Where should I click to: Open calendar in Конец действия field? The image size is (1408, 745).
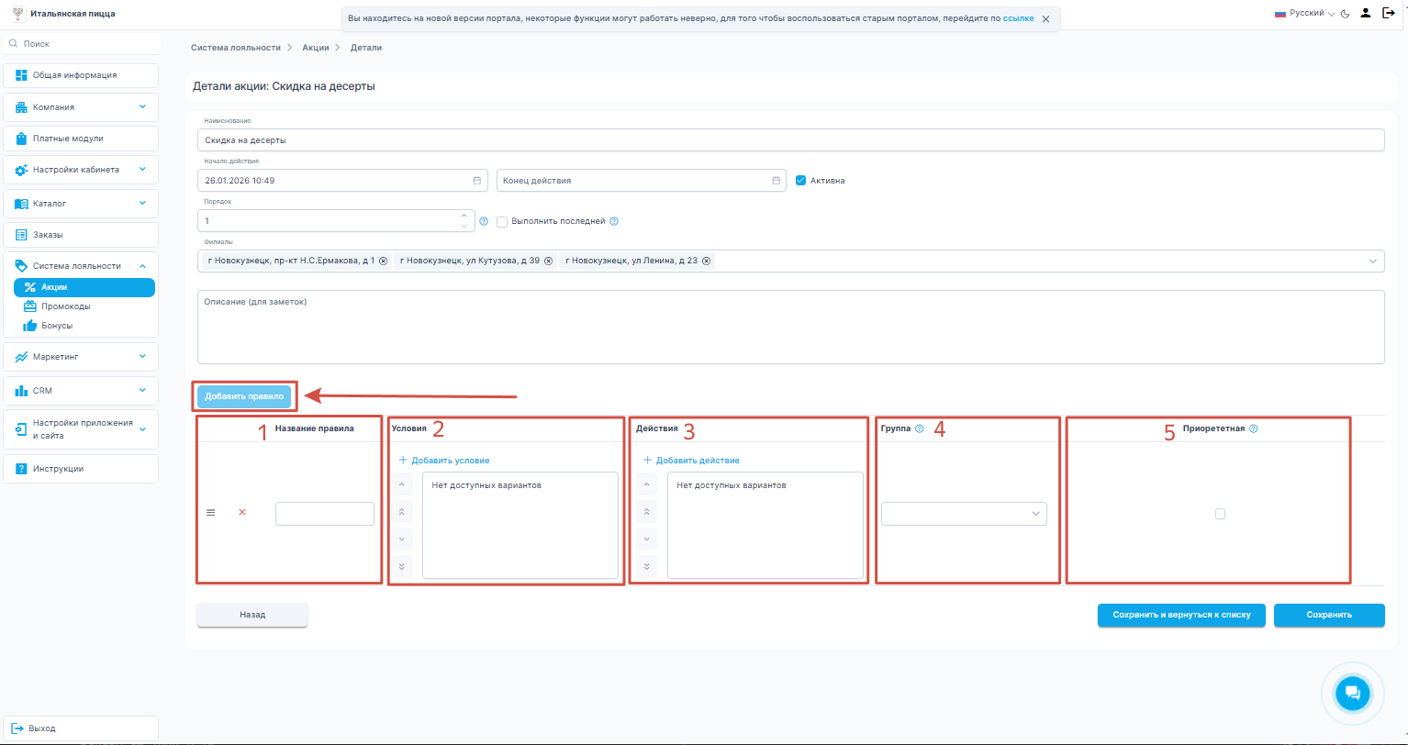777,181
